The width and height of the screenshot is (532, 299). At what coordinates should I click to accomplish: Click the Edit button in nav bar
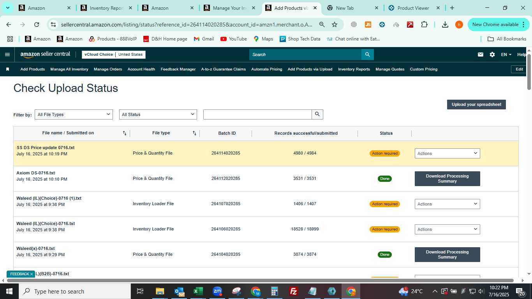(519, 69)
